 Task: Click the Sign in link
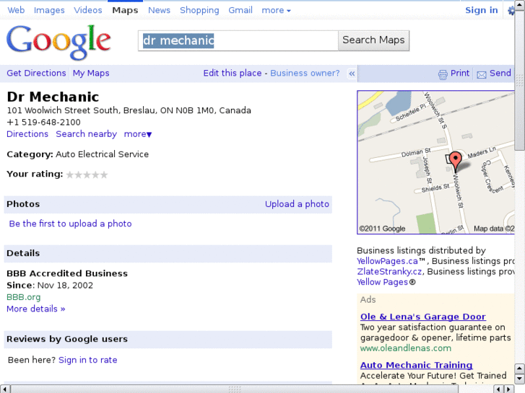(482, 10)
